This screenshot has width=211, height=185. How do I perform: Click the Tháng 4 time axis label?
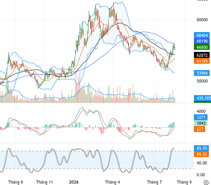(x=112, y=182)
